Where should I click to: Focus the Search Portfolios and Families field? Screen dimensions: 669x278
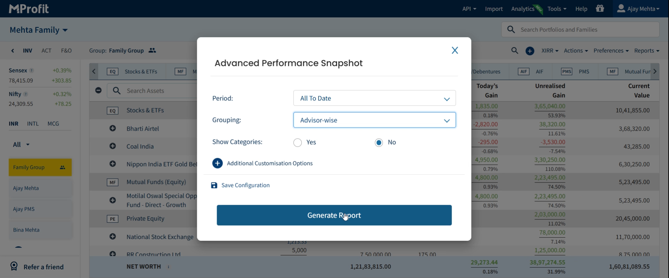(x=580, y=30)
